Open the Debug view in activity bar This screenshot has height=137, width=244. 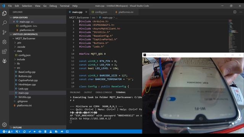click(4, 42)
